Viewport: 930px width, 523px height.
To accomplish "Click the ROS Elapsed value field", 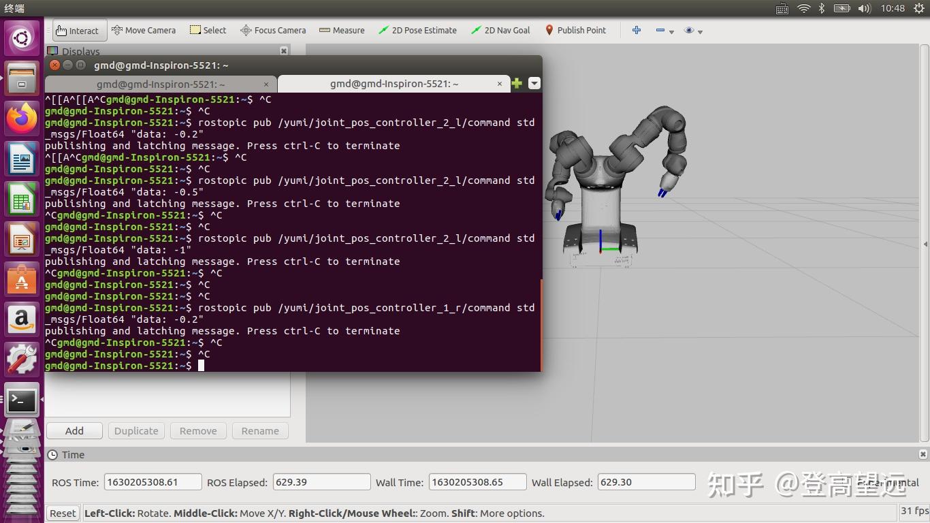I will [x=321, y=482].
